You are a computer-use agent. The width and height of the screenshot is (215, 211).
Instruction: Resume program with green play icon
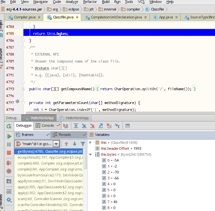(x=9, y=136)
